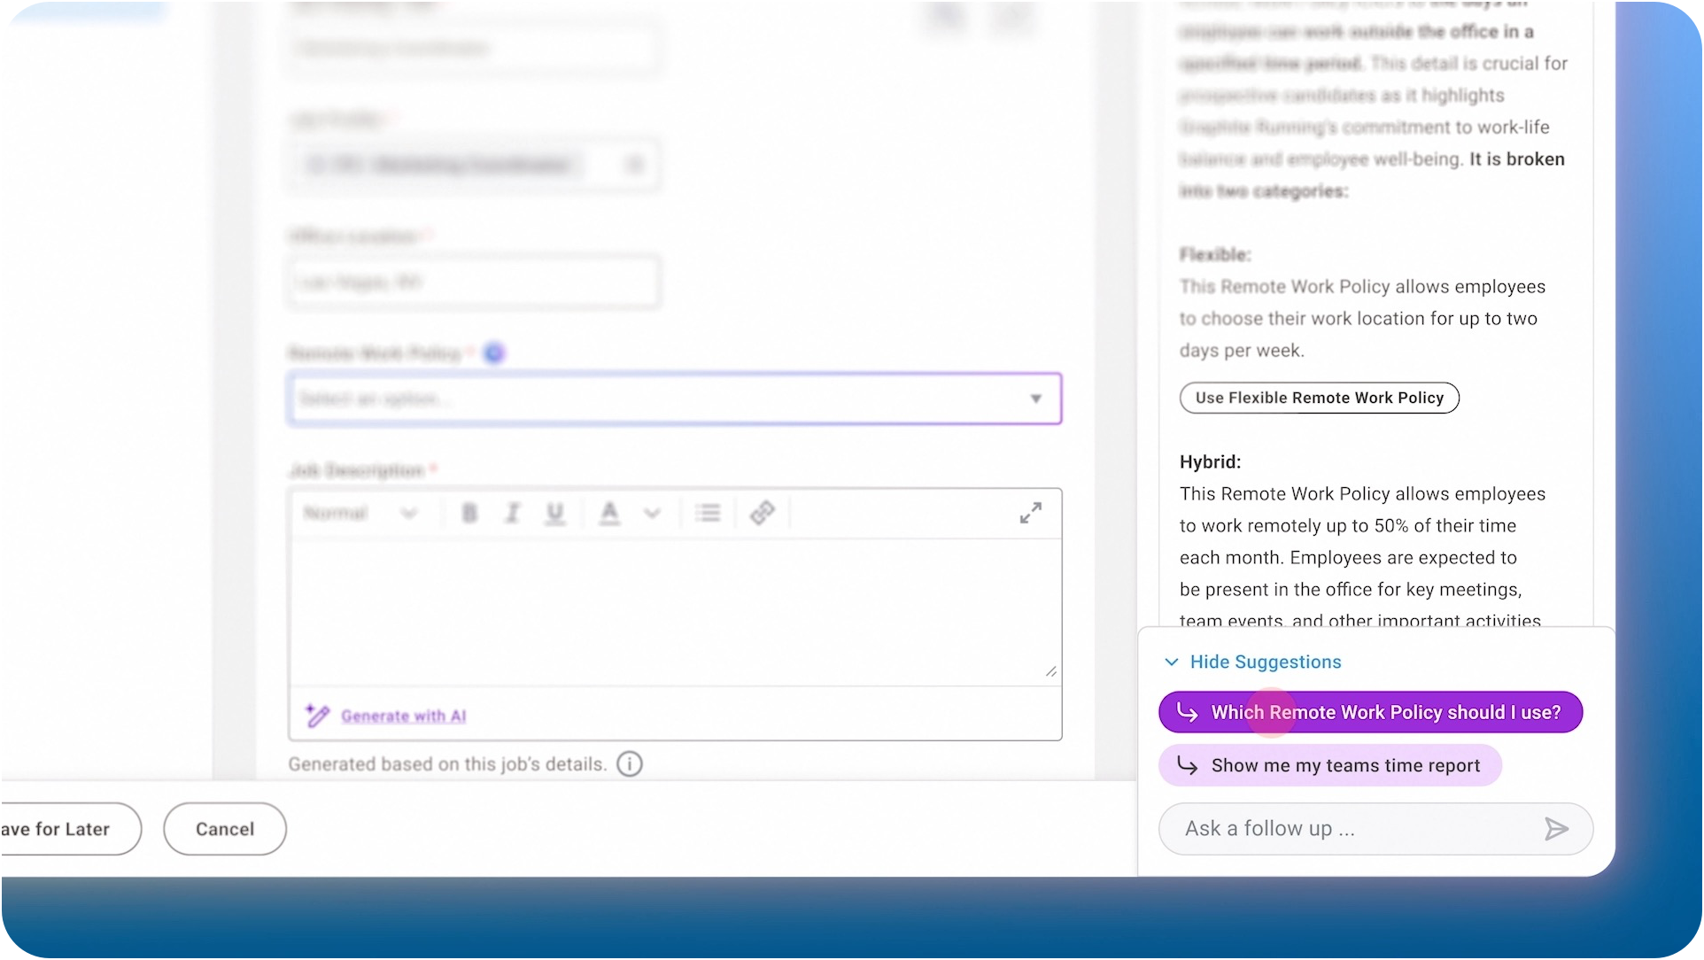
Task: Open the Job Profile dropdown field
Action: tap(474, 165)
